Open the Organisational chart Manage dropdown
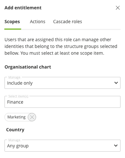125x158 pixels. (63, 83)
